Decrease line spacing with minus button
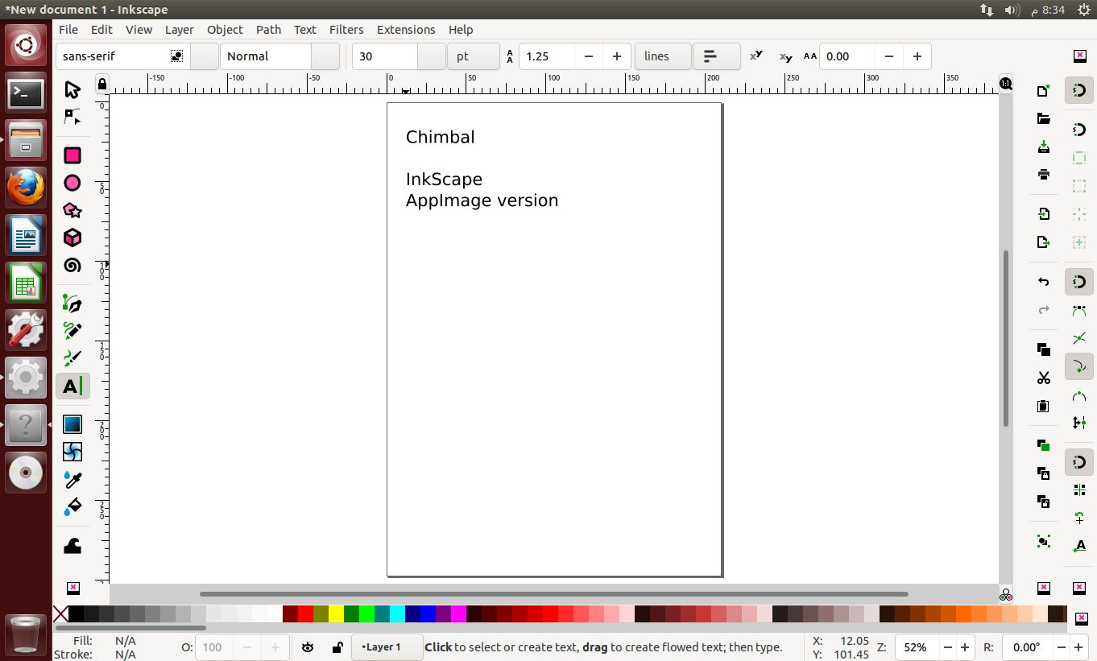This screenshot has height=661, width=1097. point(589,56)
